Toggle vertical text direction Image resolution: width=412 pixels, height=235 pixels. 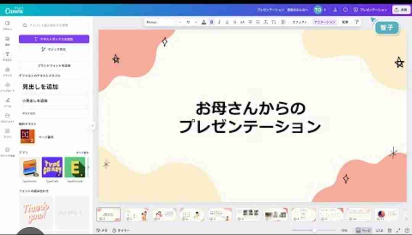(274, 22)
